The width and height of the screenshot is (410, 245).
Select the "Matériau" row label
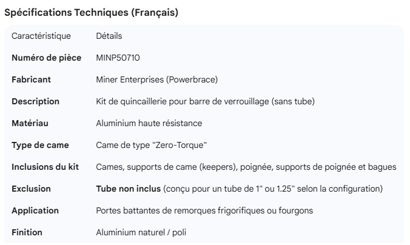(30, 123)
